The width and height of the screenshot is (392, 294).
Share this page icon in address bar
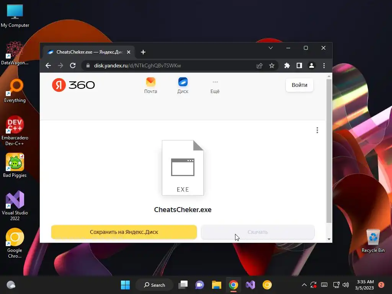tap(260, 65)
